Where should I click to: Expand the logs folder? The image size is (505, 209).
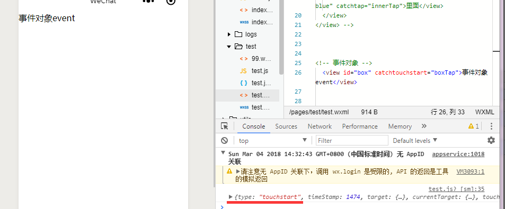(229, 34)
